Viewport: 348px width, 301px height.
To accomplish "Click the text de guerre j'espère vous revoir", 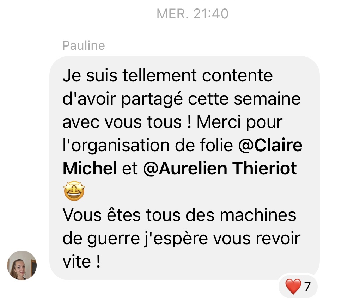I will [x=181, y=239].
